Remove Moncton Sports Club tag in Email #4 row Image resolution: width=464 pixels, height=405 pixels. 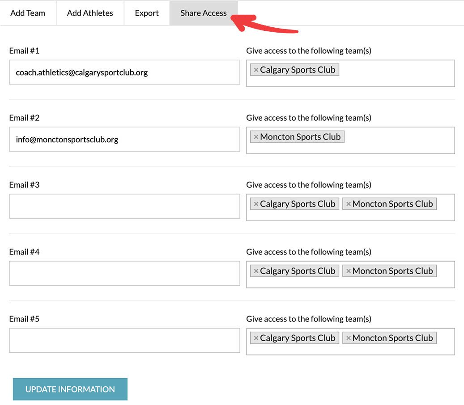349,271
